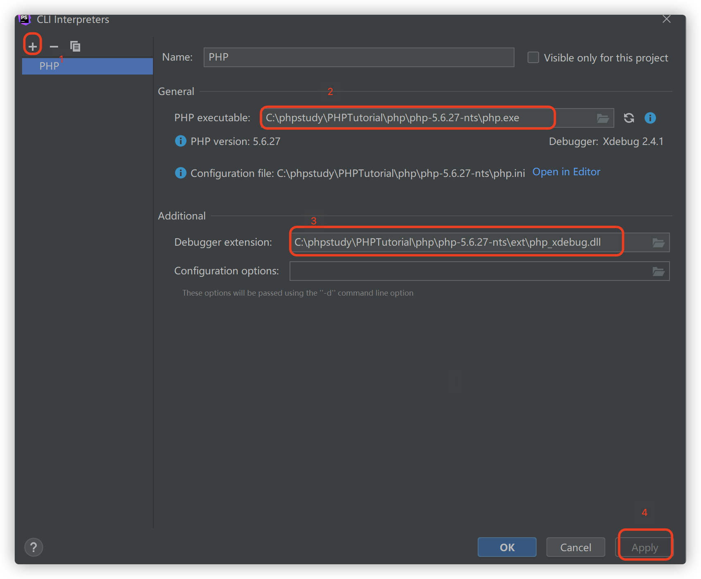Open help using the question mark icon
701x579 pixels.
point(34,547)
